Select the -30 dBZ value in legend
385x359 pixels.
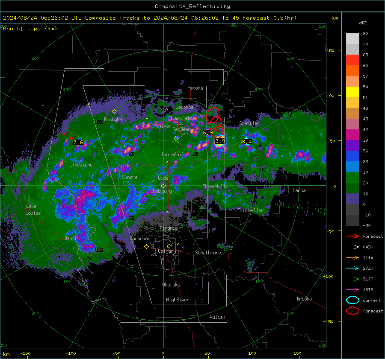pyautogui.click(x=367, y=225)
